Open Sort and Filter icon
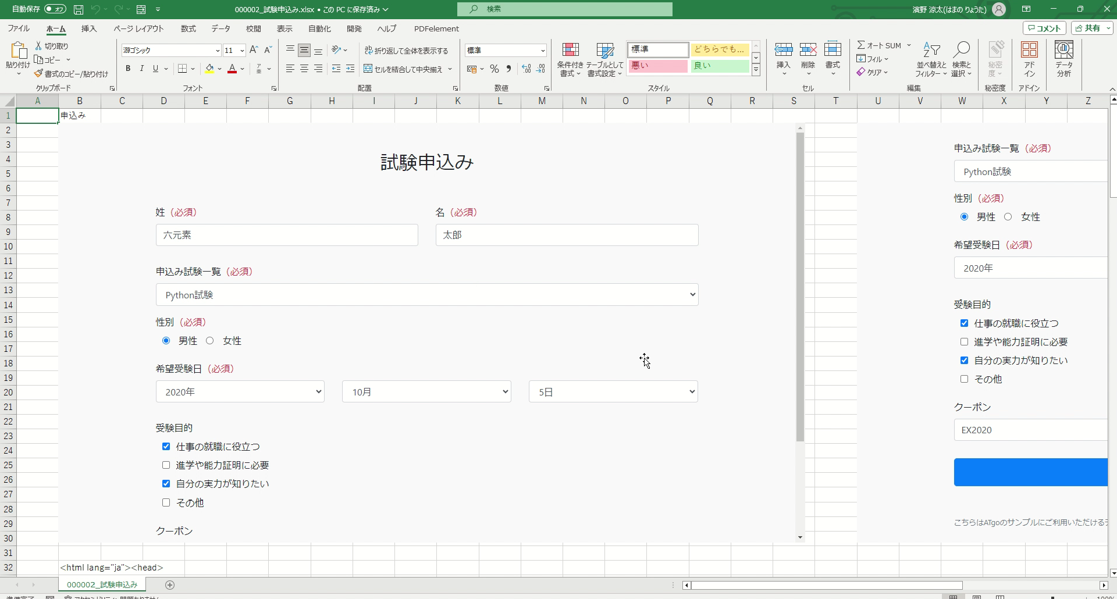The image size is (1117, 599). pyautogui.click(x=931, y=50)
